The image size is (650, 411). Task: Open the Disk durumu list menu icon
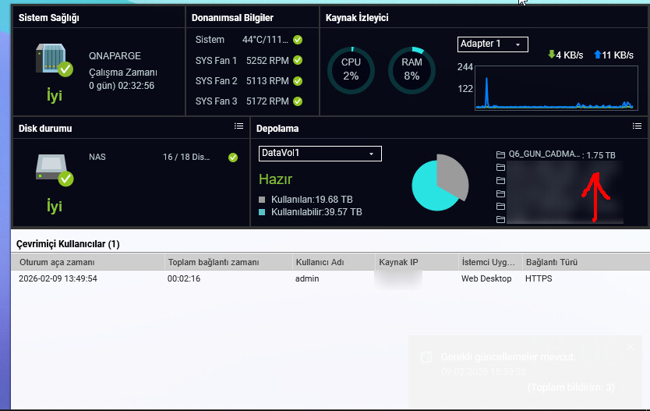(238, 126)
